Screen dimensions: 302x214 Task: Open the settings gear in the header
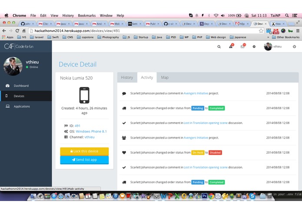[x=254, y=47]
